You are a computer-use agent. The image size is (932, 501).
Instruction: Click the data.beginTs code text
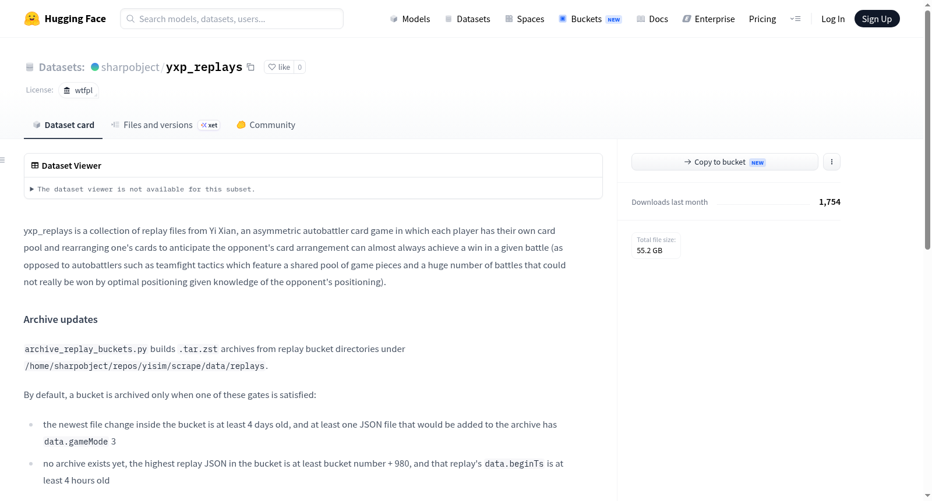[x=514, y=464]
